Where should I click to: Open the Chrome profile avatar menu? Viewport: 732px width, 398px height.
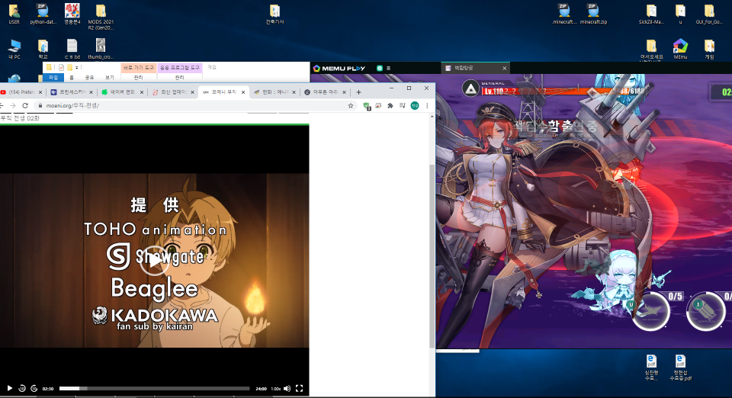(x=415, y=105)
